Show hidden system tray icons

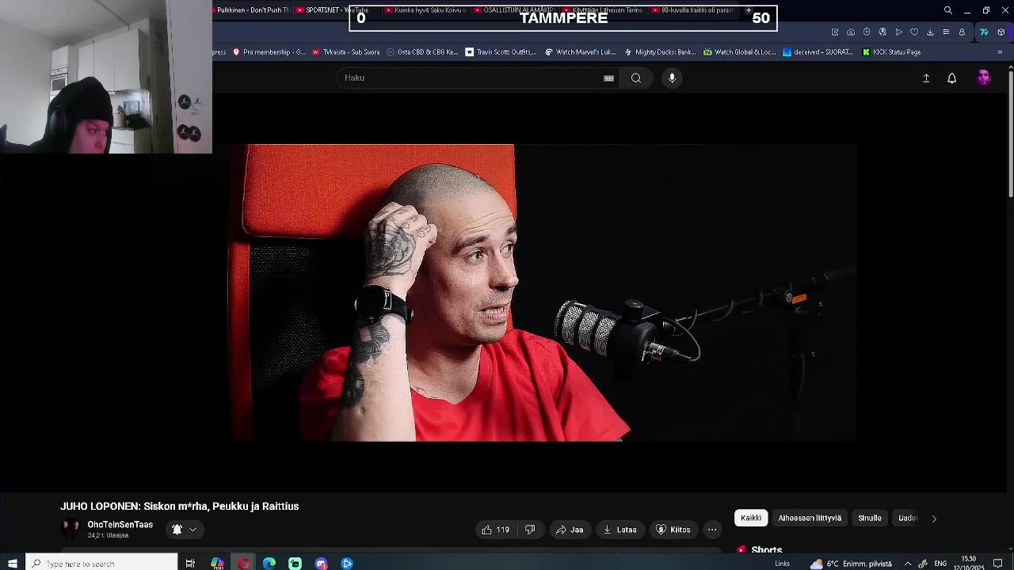(x=908, y=564)
